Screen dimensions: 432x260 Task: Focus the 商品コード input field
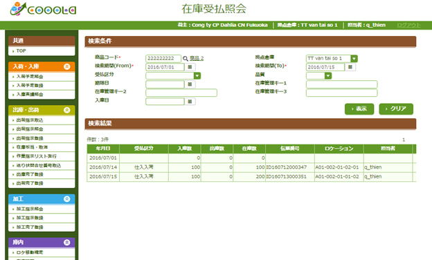[x=163, y=58]
